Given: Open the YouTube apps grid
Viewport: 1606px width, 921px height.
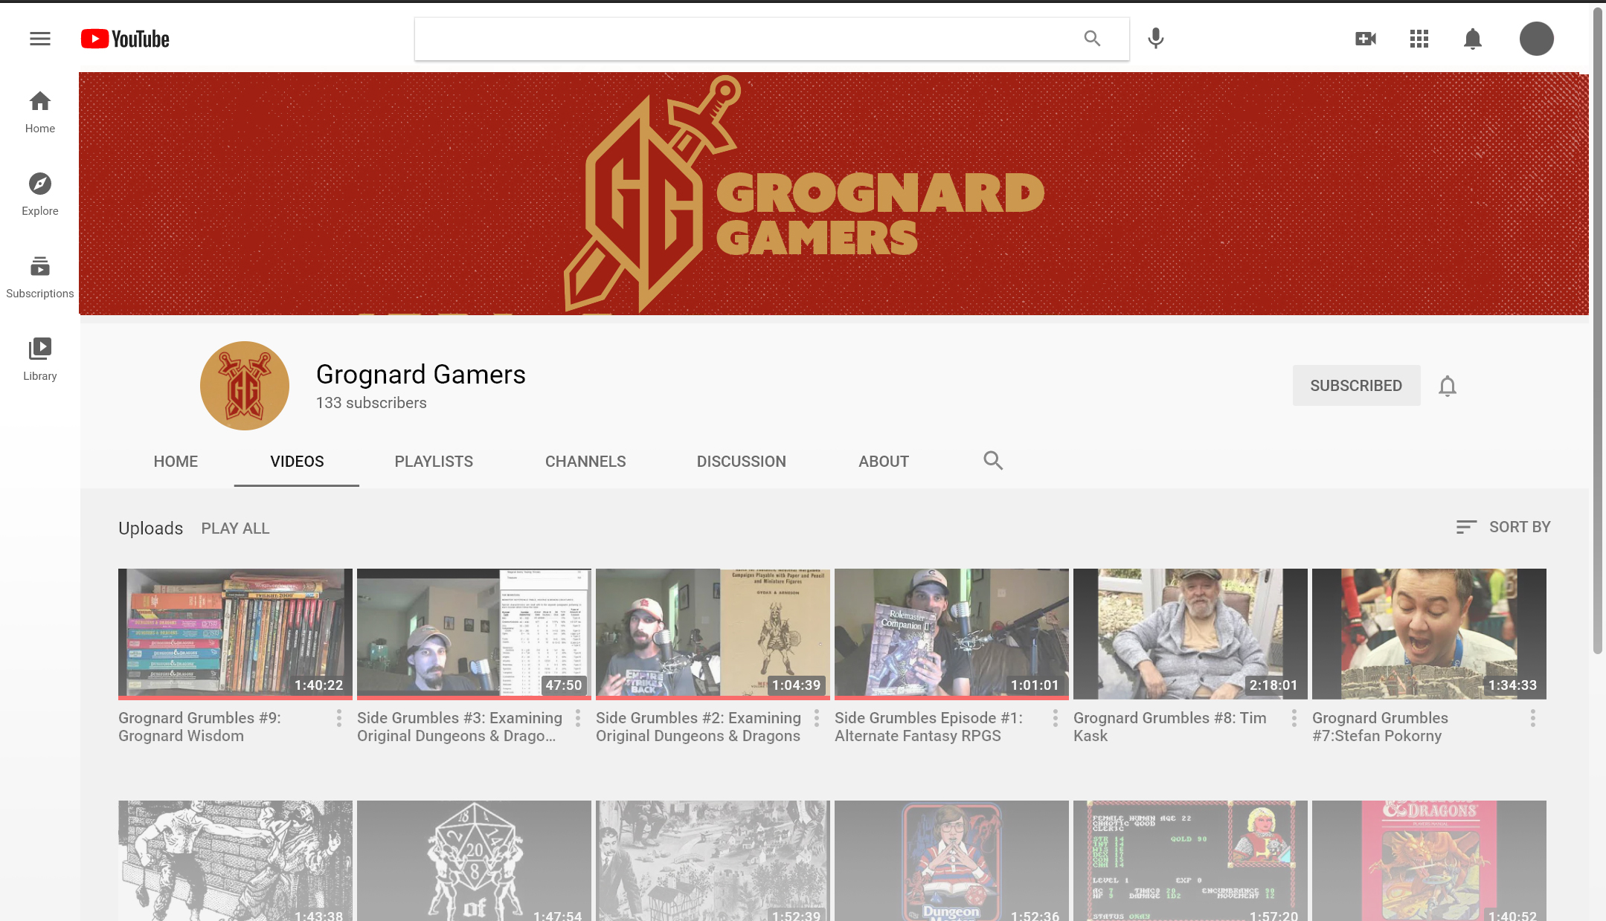Looking at the screenshot, I should (x=1419, y=39).
